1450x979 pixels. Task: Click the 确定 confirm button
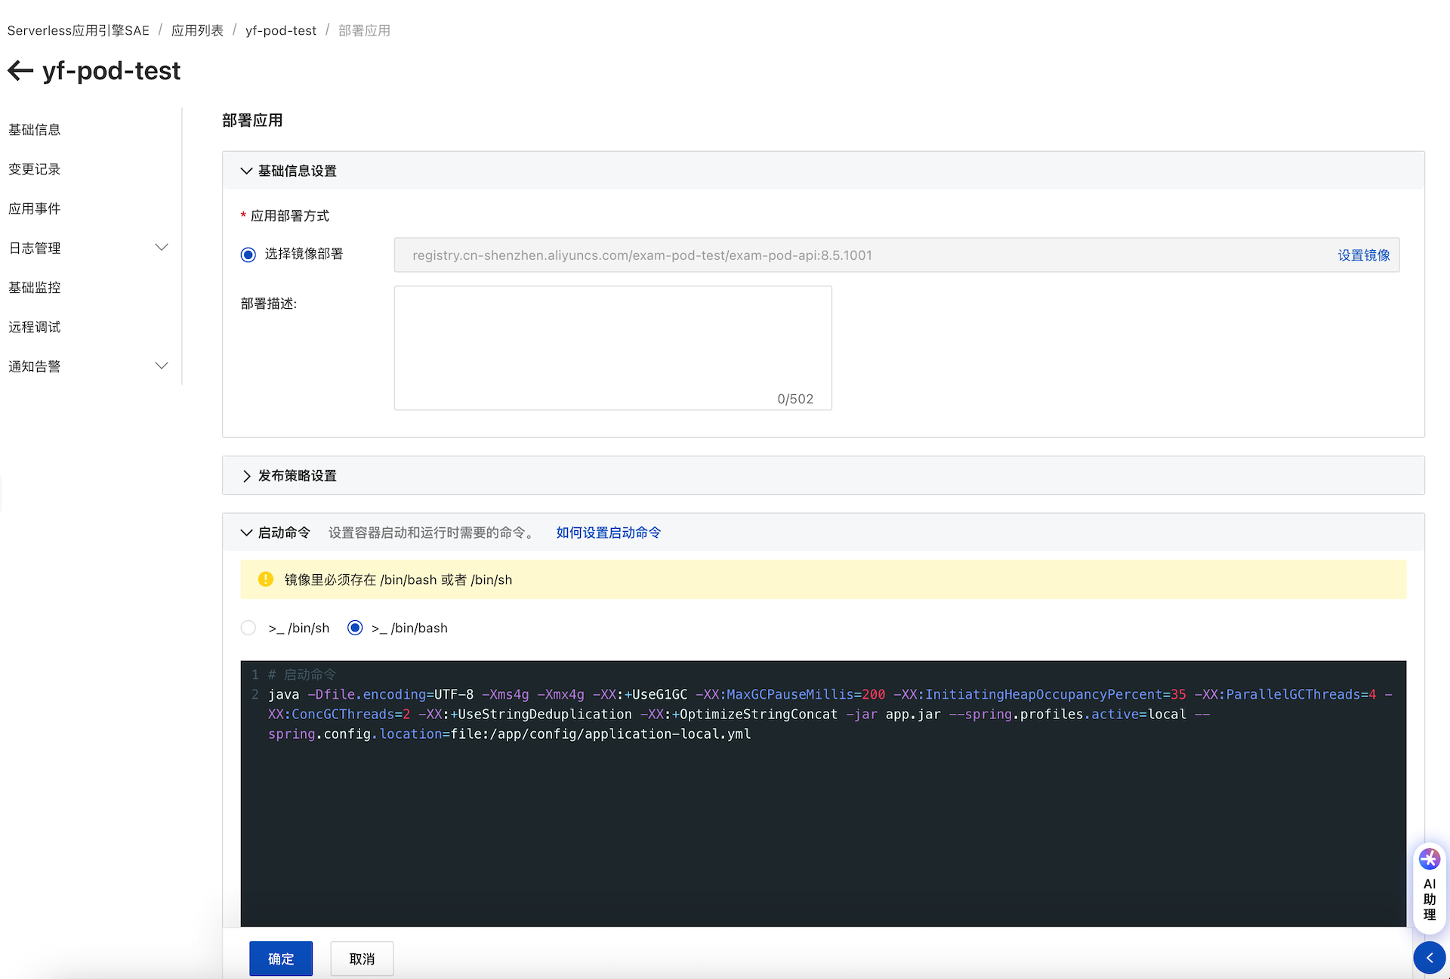pos(281,959)
